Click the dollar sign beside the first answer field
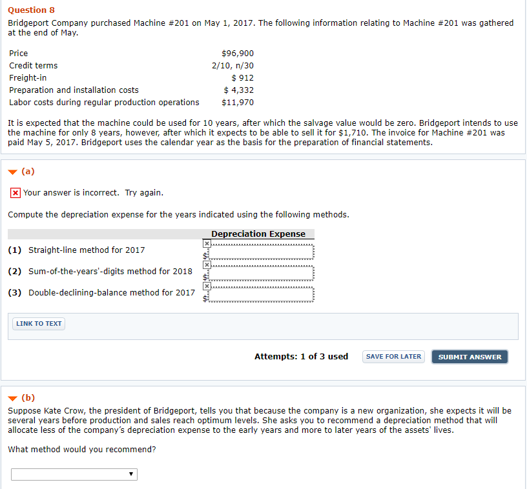 [205, 255]
